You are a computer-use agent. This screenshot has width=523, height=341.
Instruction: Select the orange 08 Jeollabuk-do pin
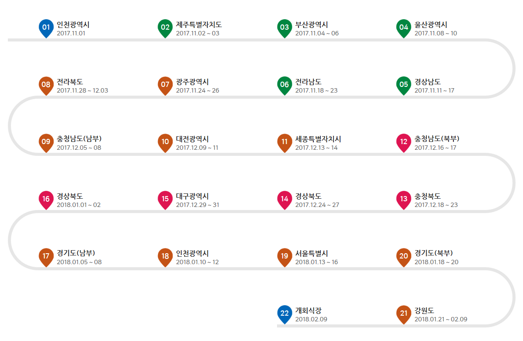click(46, 85)
